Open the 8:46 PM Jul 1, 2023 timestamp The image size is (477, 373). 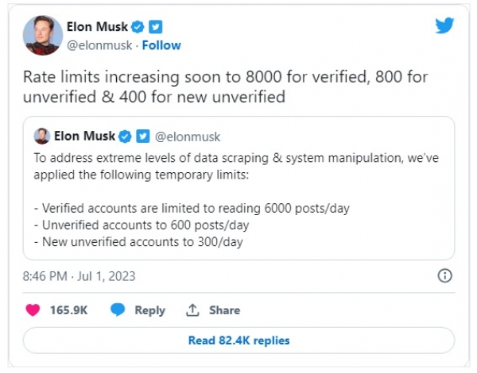(x=79, y=276)
